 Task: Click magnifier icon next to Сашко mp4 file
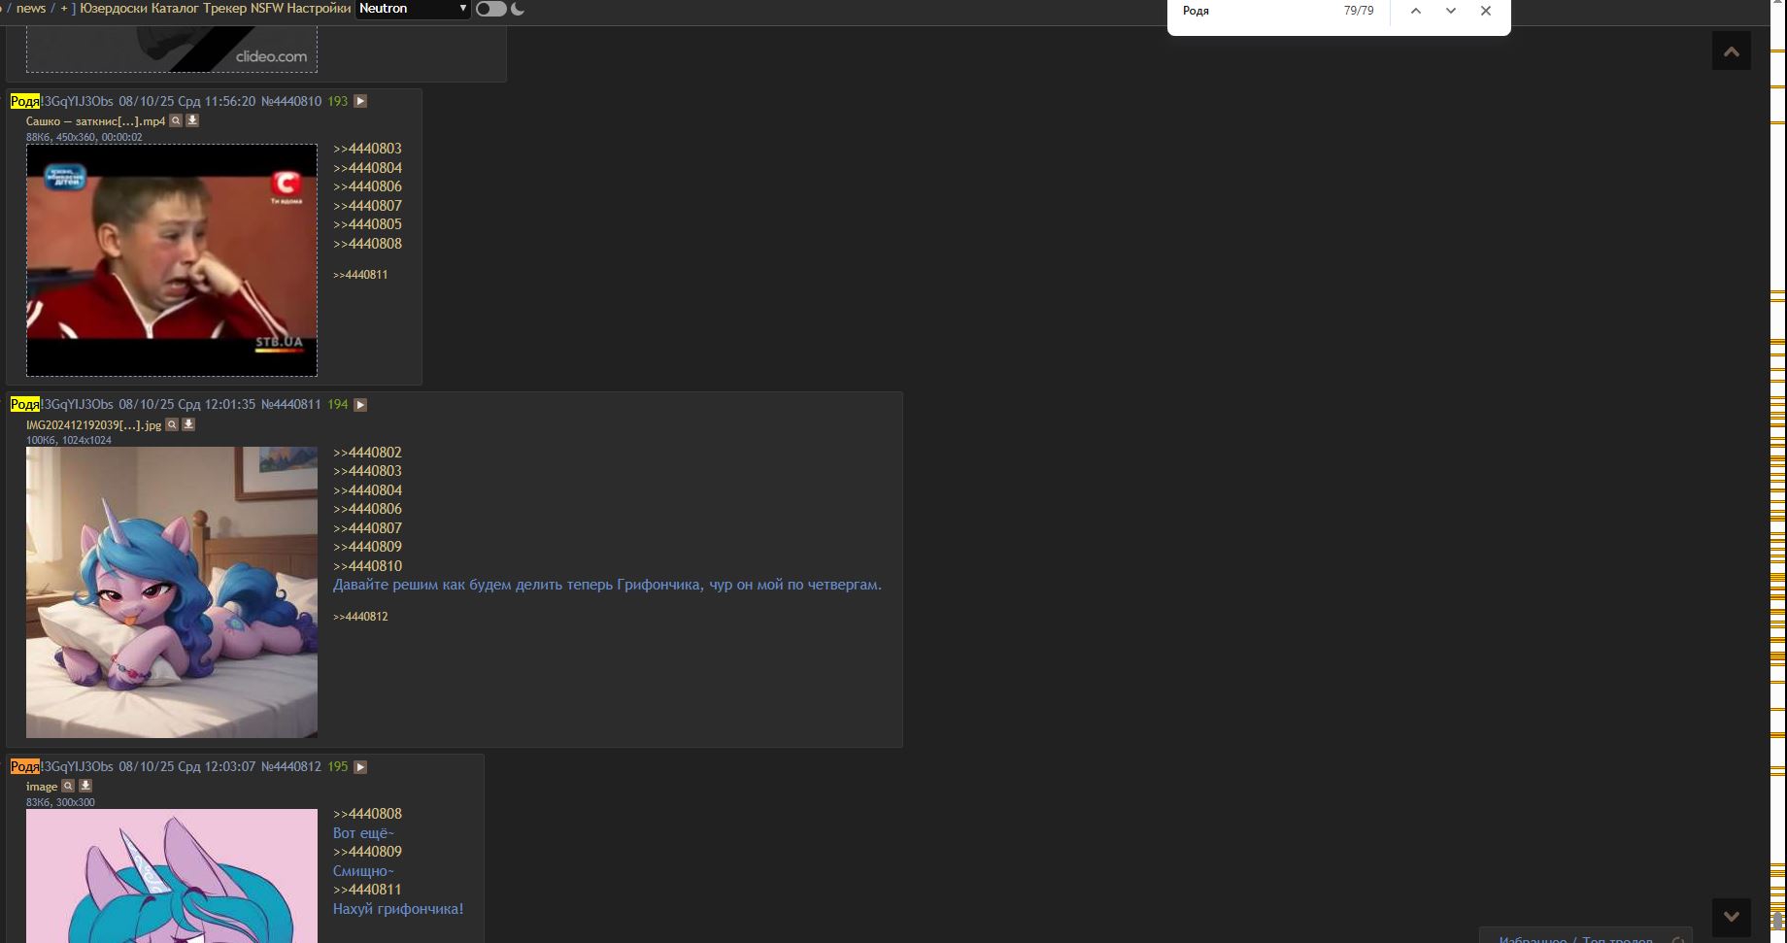[176, 121]
